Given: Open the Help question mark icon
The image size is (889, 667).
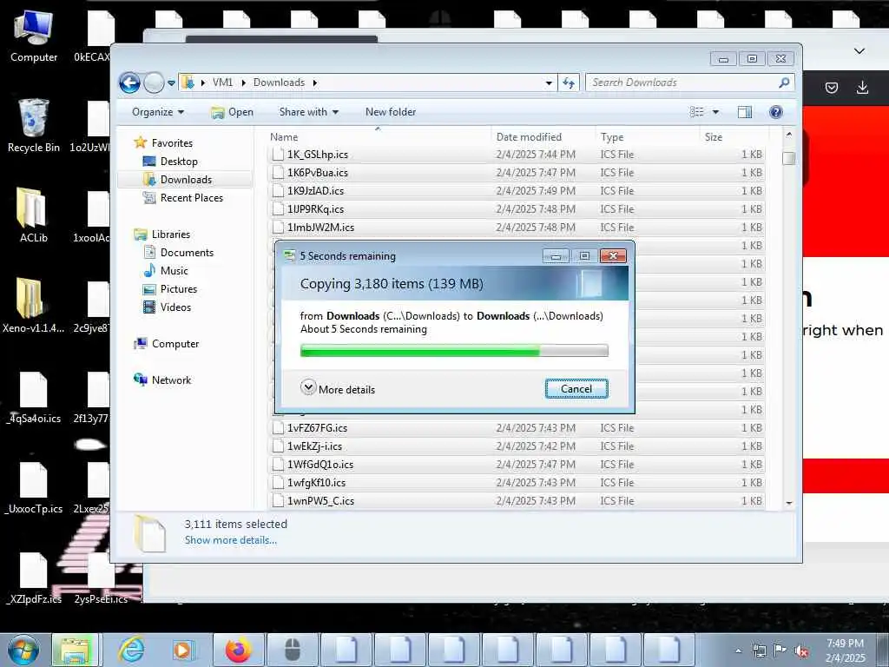Looking at the screenshot, I should 775,112.
